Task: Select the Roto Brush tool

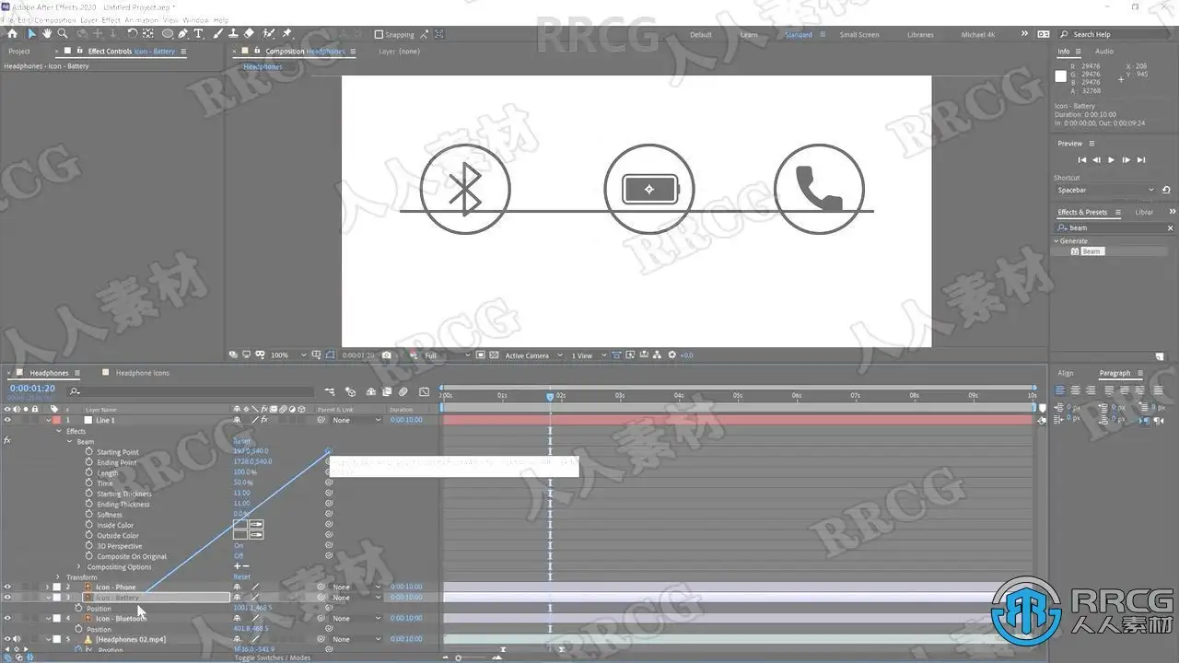Action: pos(268,34)
